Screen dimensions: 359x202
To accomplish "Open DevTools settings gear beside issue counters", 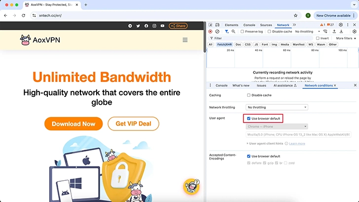I will tap(341, 25).
